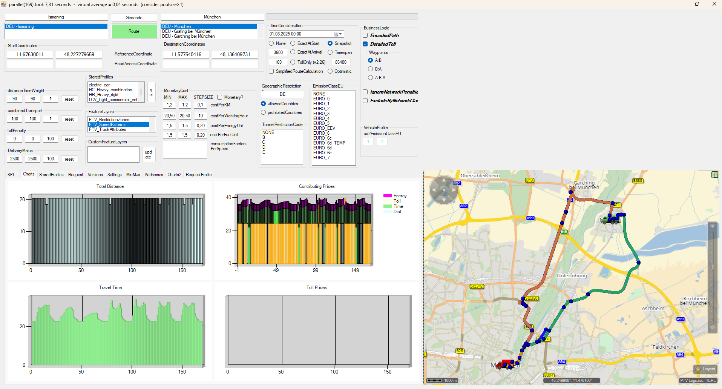This screenshot has width=722, height=389.
Task: Select EURO_6 in EmissionClassEU list
Action: point(321,133)
